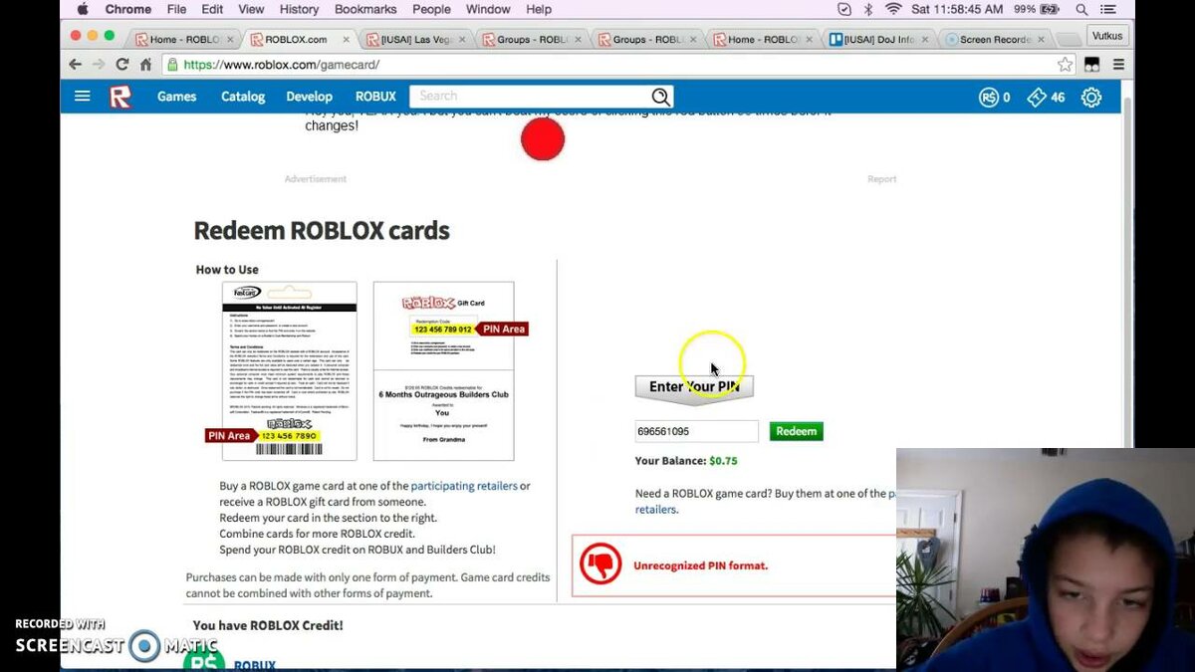This screenshot has height=672, width=1195.
Task: Open the Chrome File menu
Action: (176, 9)
